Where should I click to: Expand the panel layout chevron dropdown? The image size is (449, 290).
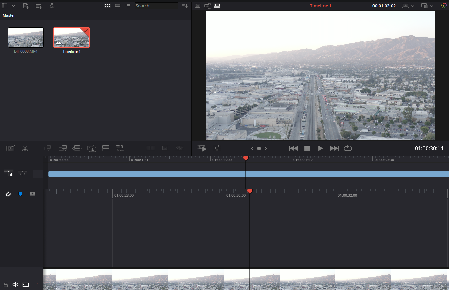(x=13, y=6)
